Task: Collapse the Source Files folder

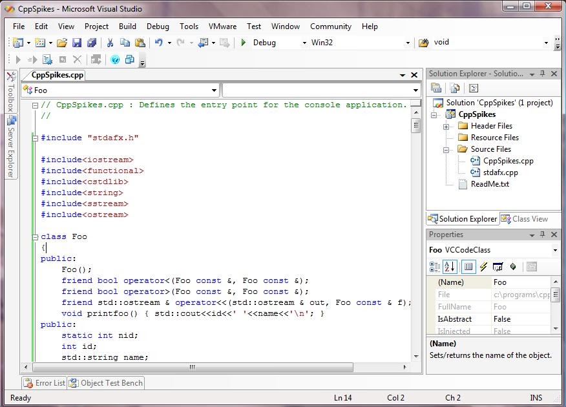Action: pyautogui.click(x=445, y=149)
